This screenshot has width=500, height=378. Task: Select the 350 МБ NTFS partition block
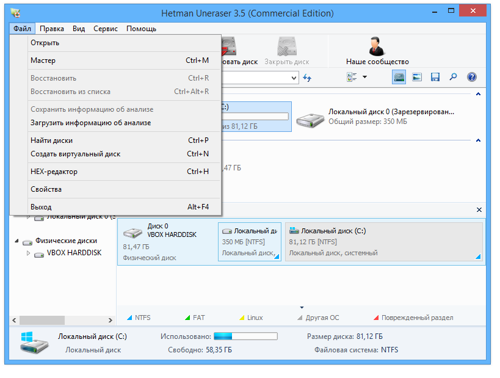(x=250, y=242)
